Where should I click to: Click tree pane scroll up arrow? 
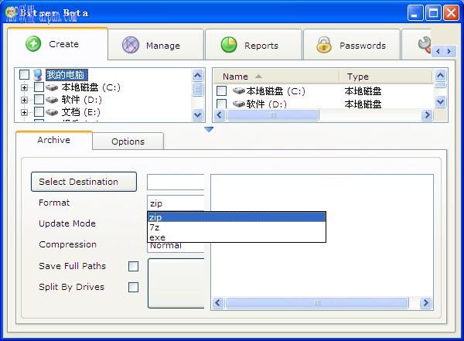(198, 76)
